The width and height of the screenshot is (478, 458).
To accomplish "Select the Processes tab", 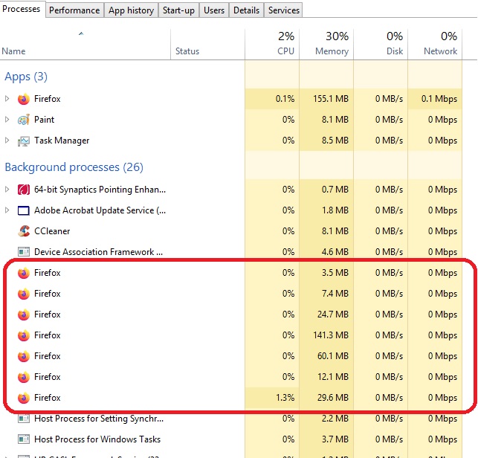I will coord(21,9).
